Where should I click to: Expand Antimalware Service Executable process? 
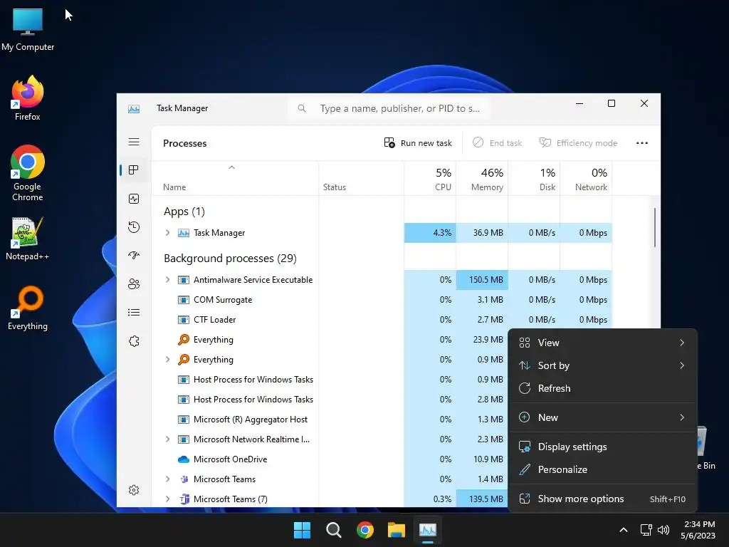[168, 279]
